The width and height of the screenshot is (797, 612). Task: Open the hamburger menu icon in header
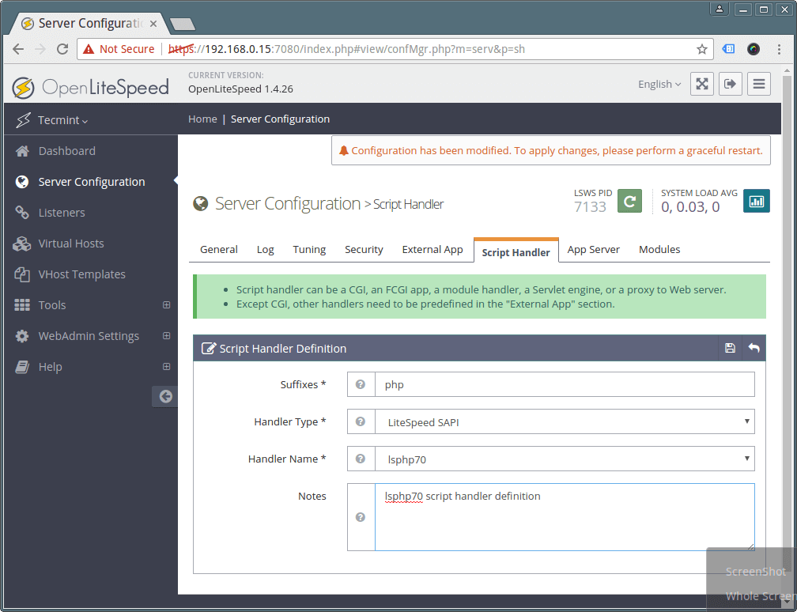(759, 85)
